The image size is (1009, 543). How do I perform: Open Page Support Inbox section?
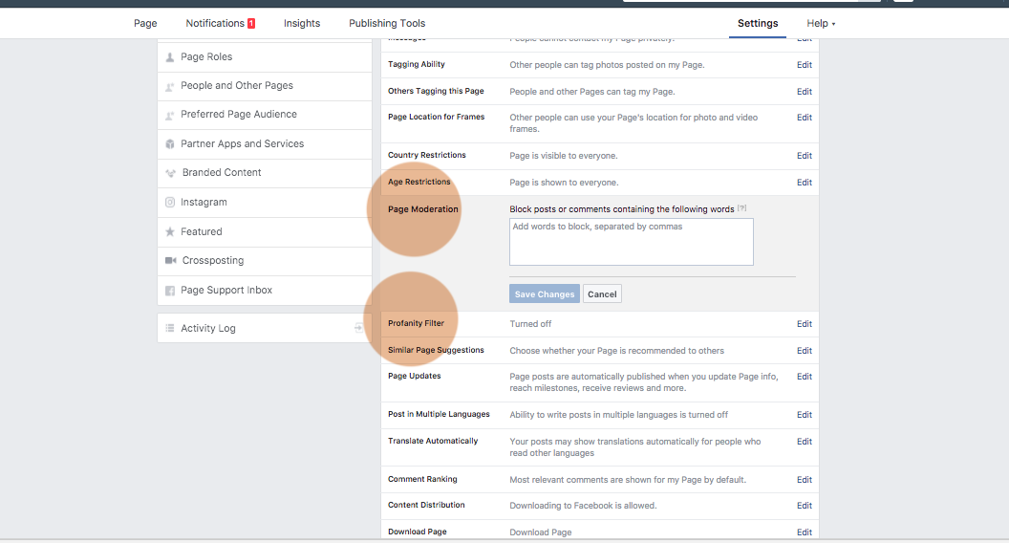click(265, 291)
